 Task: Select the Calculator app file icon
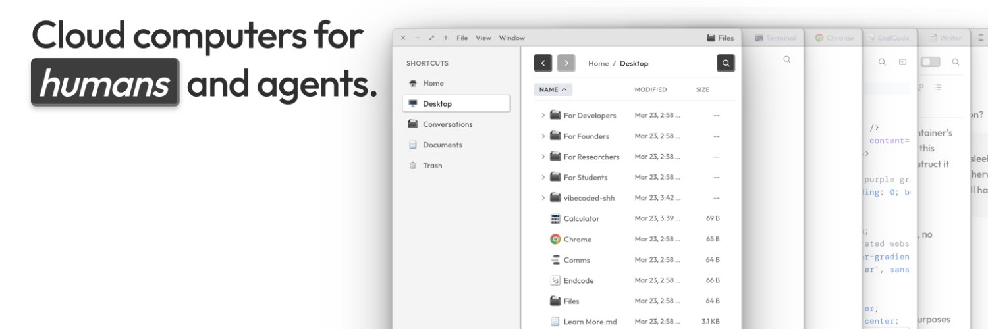coord(555,218)
